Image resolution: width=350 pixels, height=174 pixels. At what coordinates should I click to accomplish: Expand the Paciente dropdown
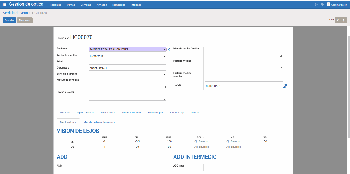point(164,49)
